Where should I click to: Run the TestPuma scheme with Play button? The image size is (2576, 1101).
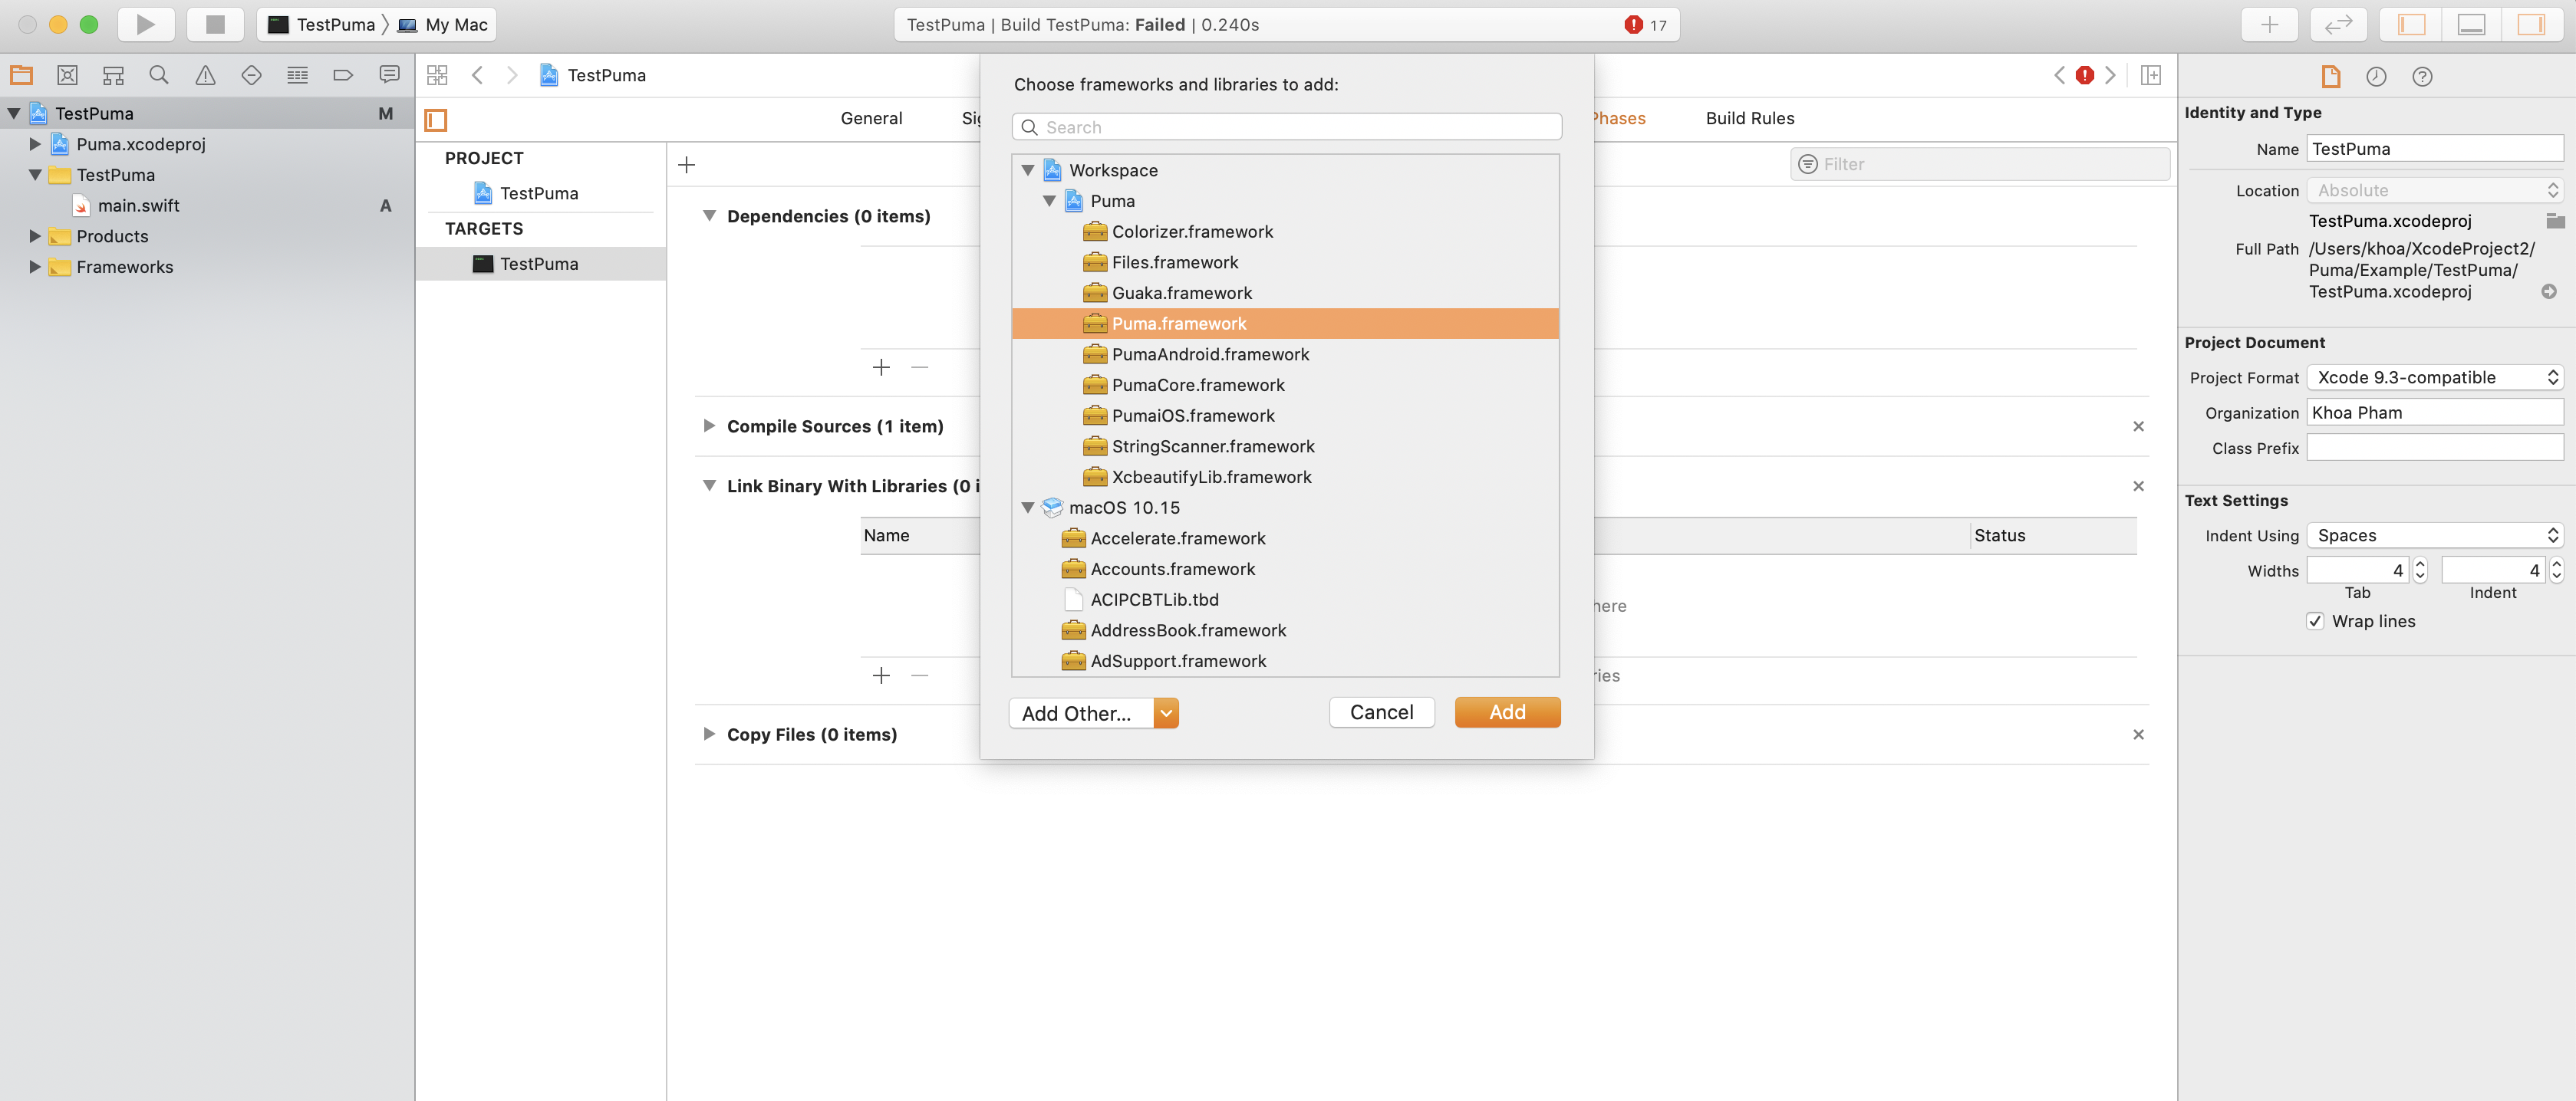146,24
